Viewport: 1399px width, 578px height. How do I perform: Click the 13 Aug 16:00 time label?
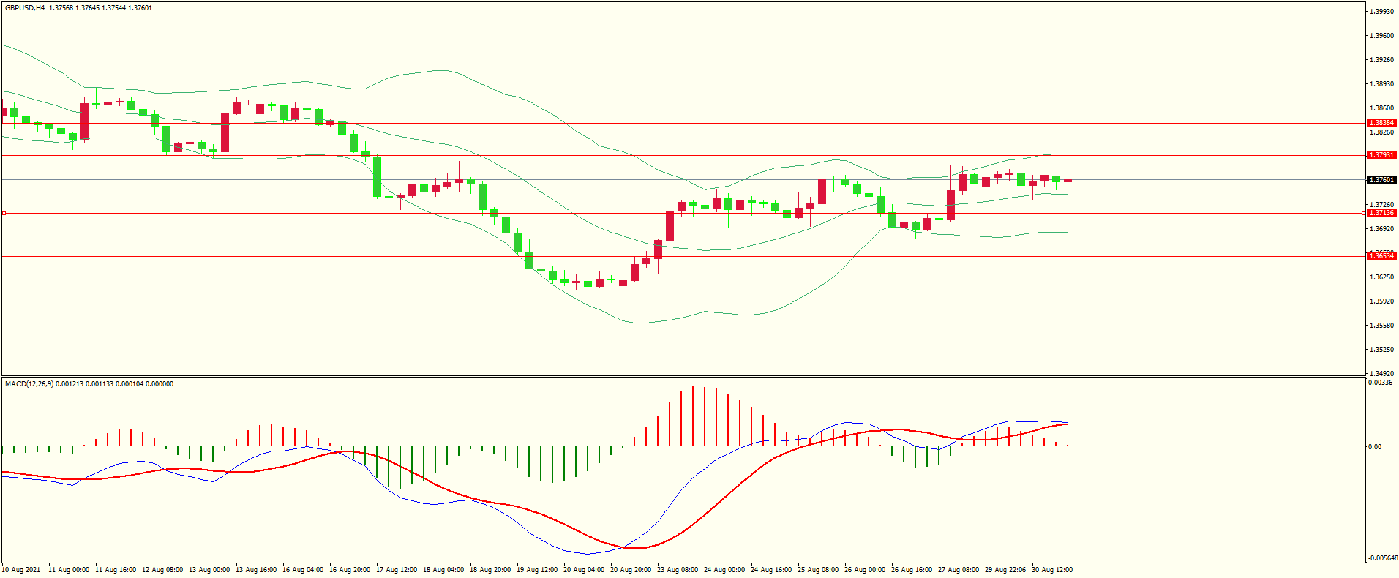coord(256,570)
